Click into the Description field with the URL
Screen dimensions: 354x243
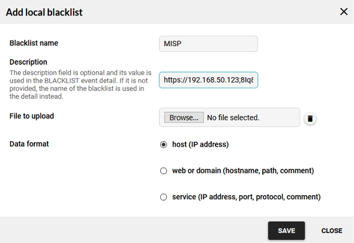click(208, 80)
